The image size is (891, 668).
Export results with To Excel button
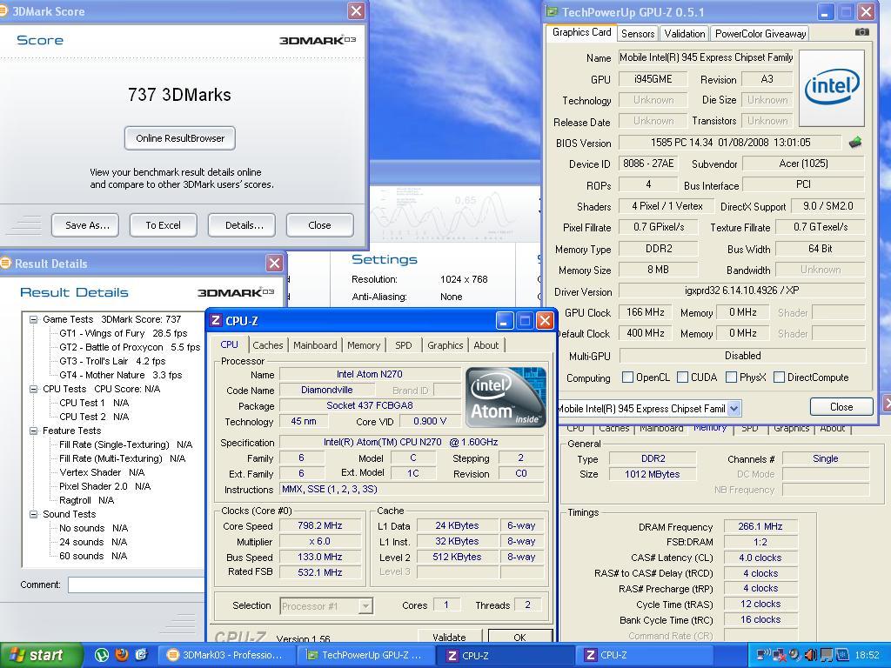click(x=163, y=225)
